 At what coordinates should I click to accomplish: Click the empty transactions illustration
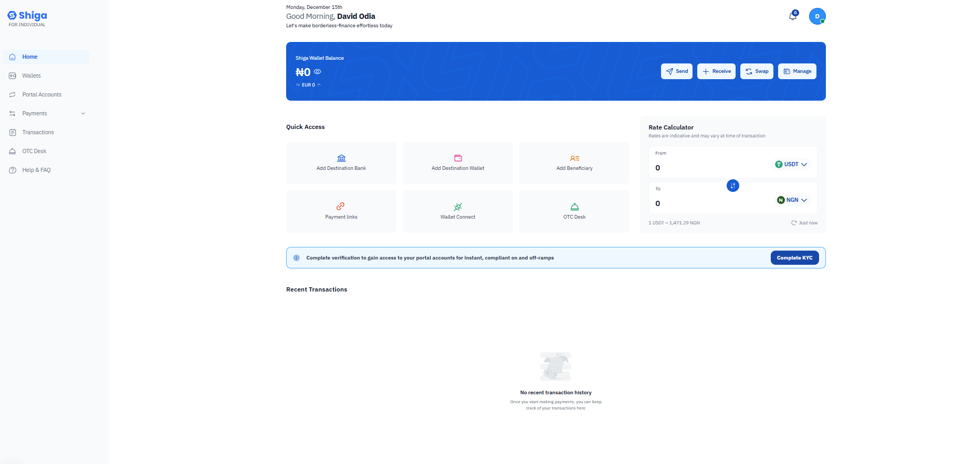(555, 366)
